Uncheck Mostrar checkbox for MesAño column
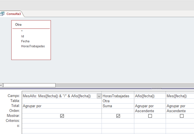 tap(62, 116)
